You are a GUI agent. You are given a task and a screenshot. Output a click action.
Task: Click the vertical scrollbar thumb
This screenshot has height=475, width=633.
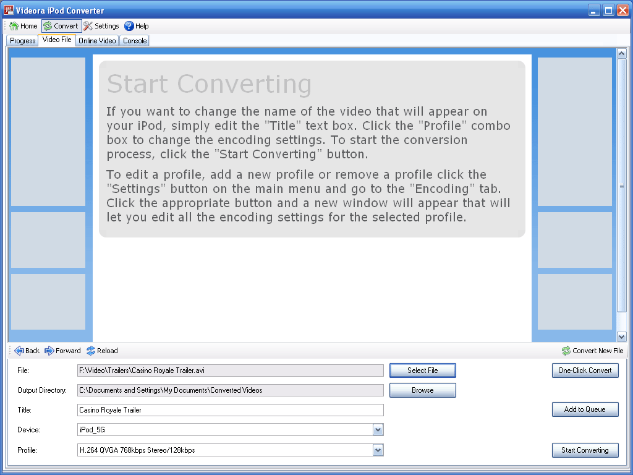click(622, 186)
